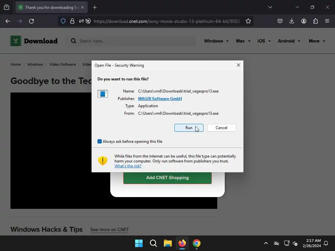Expand the Android dropdown menu
335x251 pixels.
click(x=289, y=41)
